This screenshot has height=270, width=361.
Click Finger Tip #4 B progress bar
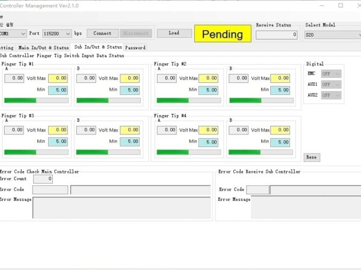(261, 152)
